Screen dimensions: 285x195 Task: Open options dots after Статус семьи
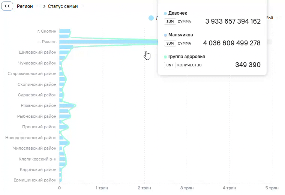click(x=83, y=6)
